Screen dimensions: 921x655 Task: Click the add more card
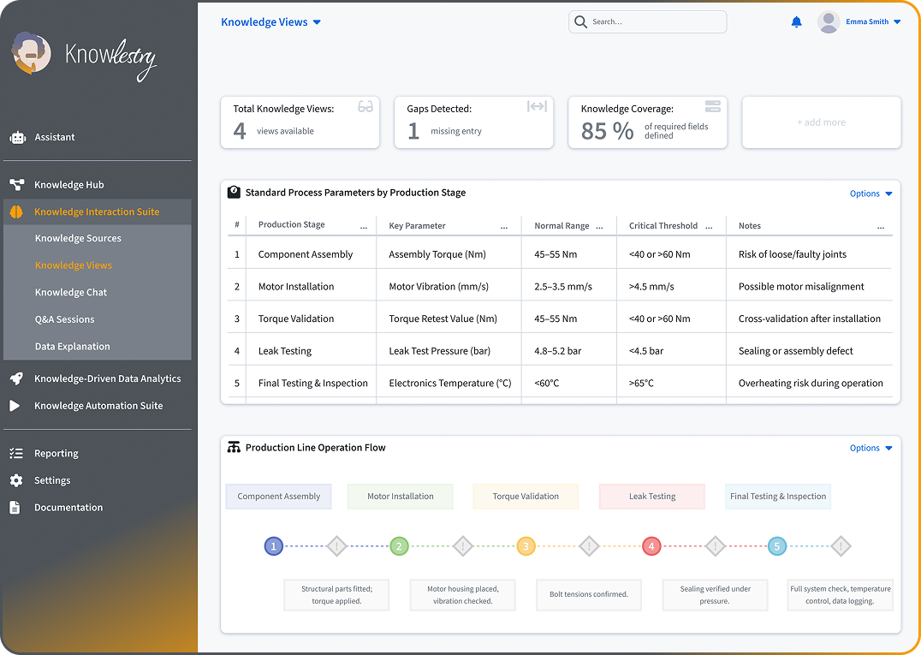[821, 122]
